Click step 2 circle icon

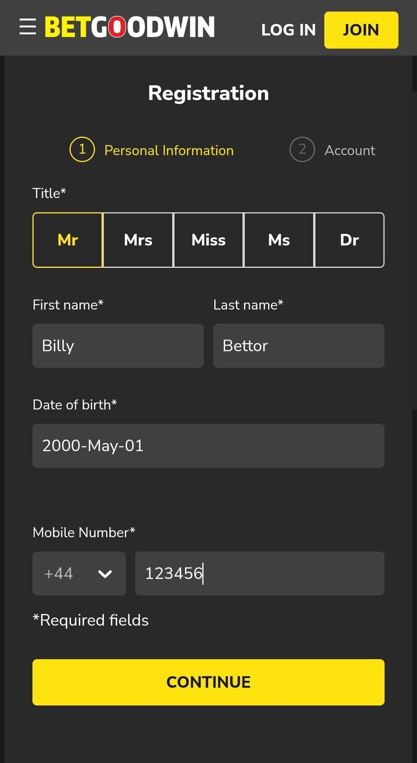(302, 149)
